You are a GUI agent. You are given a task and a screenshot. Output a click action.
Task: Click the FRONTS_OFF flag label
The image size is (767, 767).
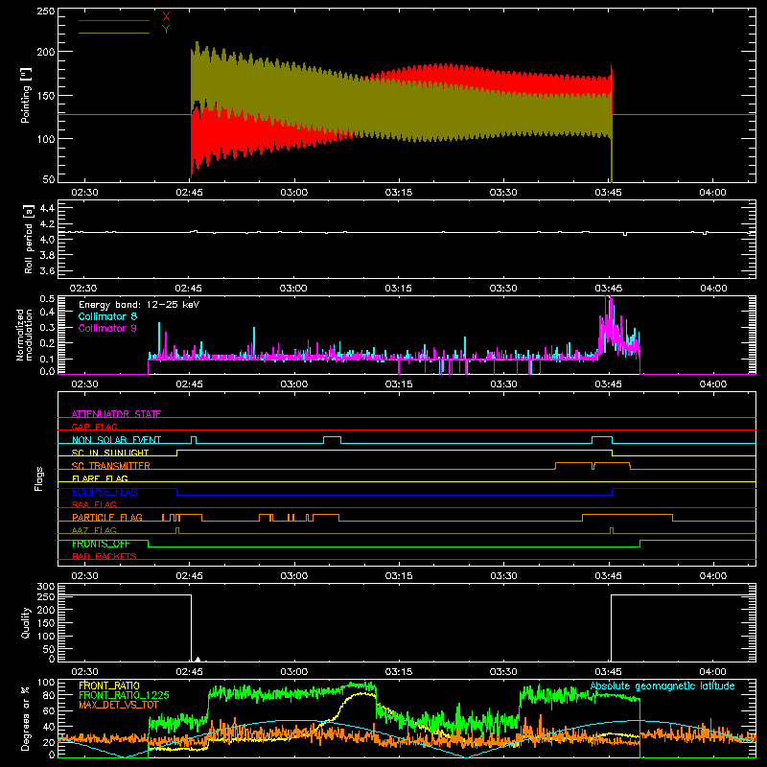[101, 544]
